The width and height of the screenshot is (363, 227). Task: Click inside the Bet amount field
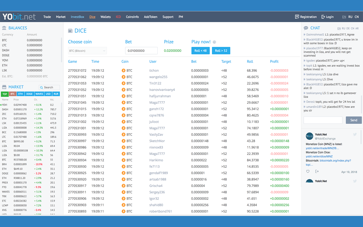tap(141, 51)
